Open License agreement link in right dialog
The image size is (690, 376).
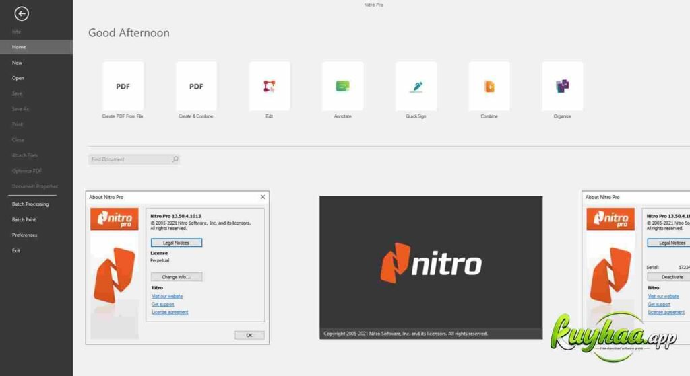666,312
